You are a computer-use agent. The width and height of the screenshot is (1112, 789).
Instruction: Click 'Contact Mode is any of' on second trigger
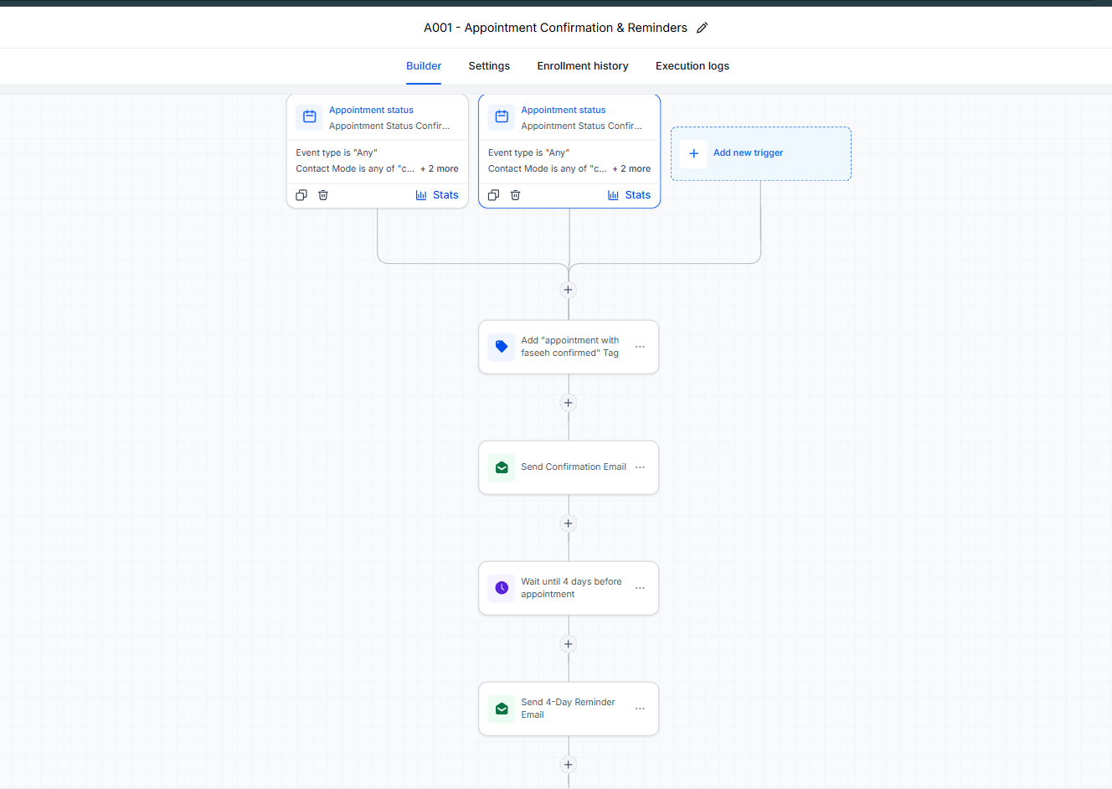(548, 168)
